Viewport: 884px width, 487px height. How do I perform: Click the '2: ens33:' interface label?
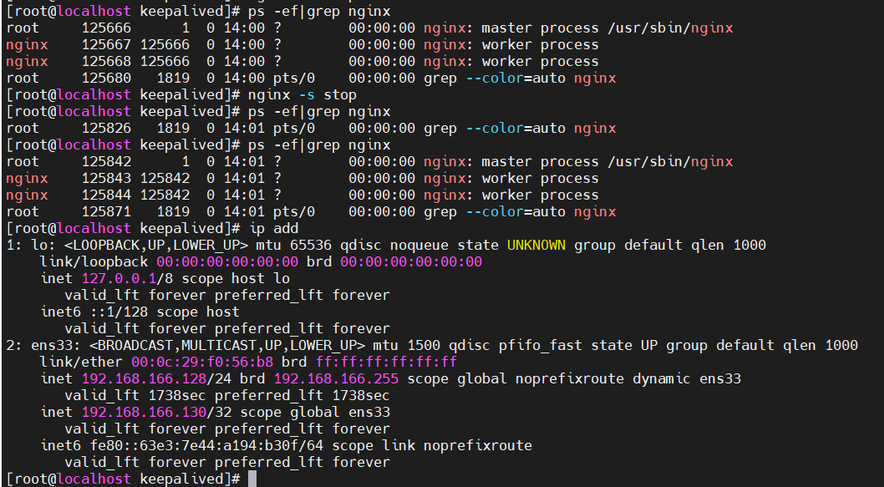44,346
